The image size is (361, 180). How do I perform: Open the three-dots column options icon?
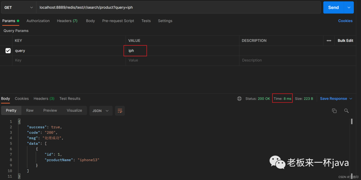(329, 40)
